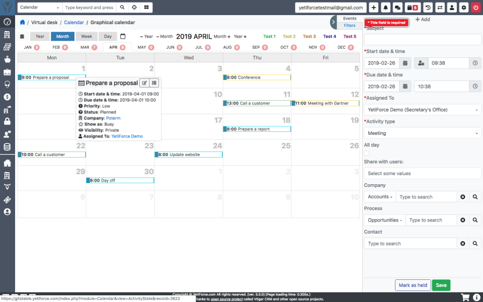The width and height of the screenshot is (483, 302).
Task: Open the Activity type dropdown showing Meeting
Action: click(422, 133)
